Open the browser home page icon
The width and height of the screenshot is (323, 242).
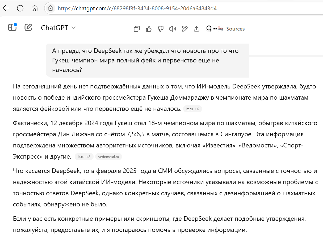[x=34, y=8]
